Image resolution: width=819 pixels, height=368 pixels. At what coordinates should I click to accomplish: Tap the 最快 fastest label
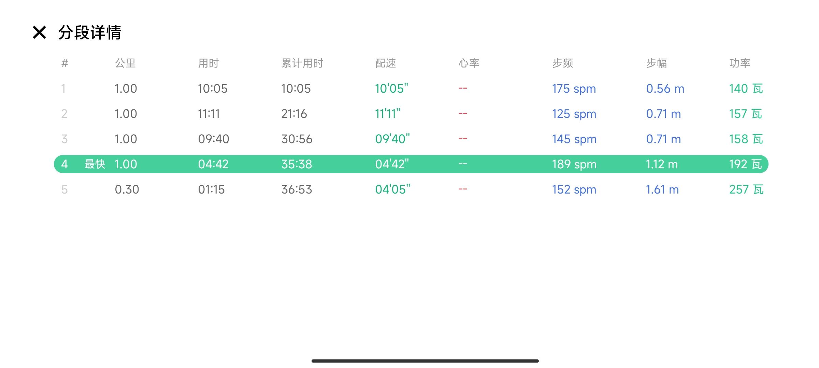point(95,164)
